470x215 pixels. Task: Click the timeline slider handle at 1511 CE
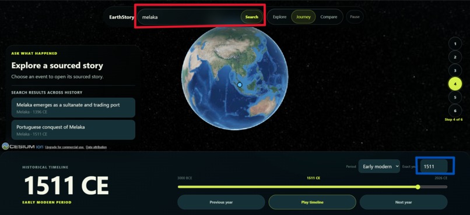[x=418, y=187]
